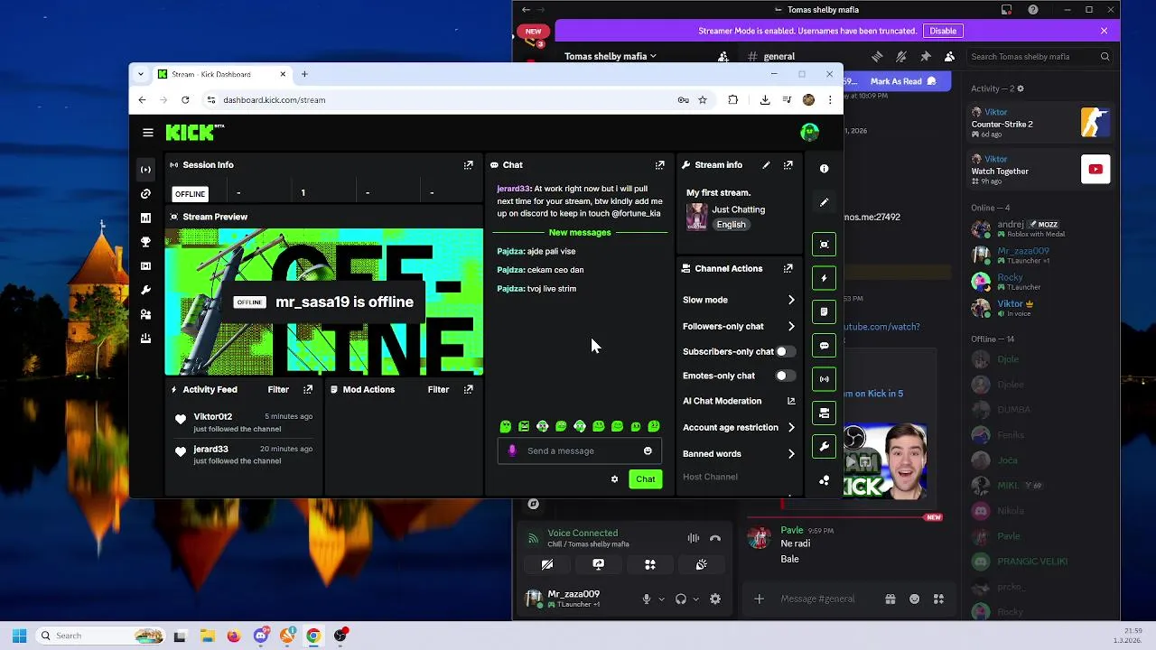Viewport: 1156px width, 650px height.
Task: Share your screen in Discord
Action: tap(599, 564)
